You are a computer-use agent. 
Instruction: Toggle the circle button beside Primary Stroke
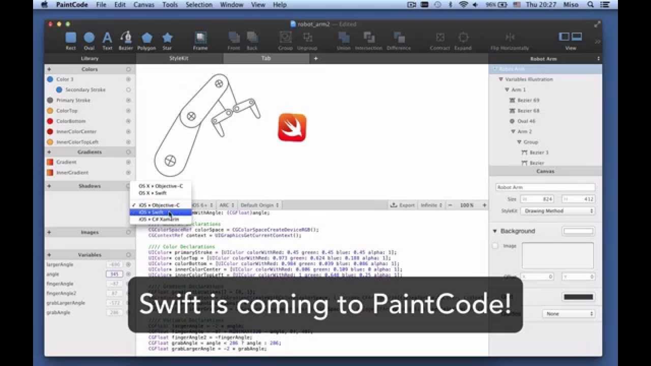tap(128, 100)
